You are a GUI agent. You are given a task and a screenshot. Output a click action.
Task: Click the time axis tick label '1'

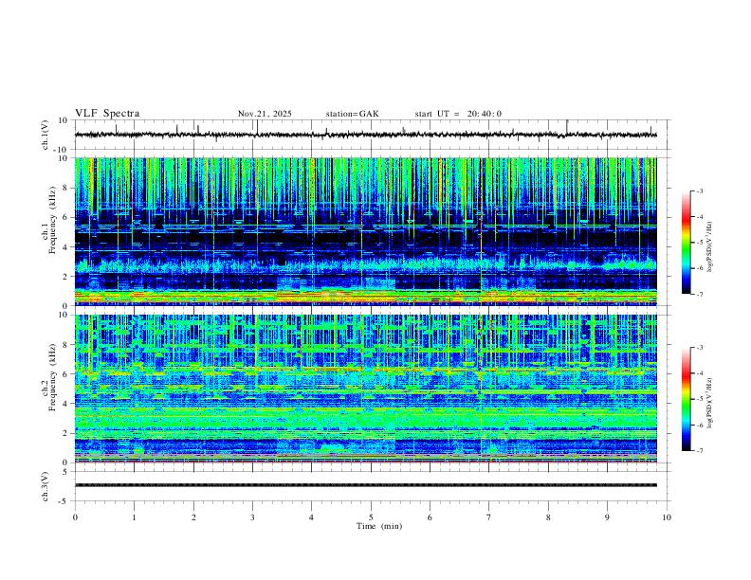[x=134, y=517]
